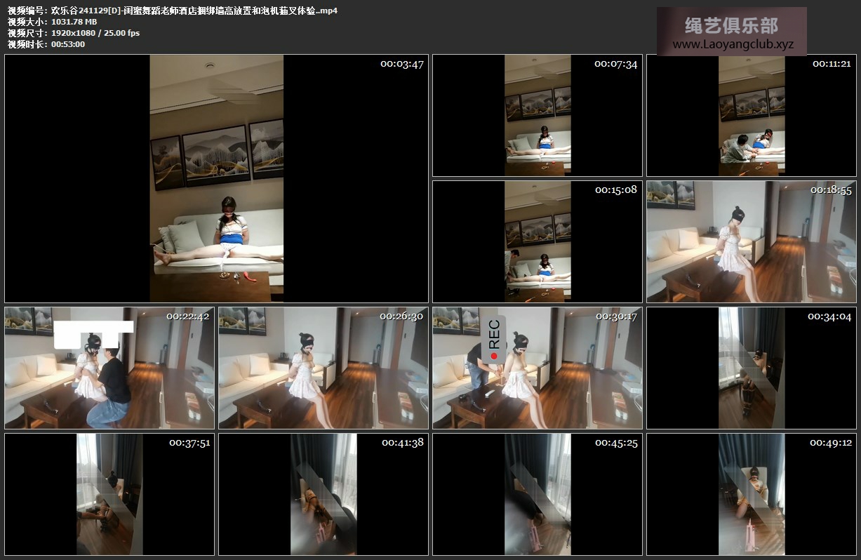
Task: Click the 00:53:00 video duration text
Action: pyautogui.click(x=68, y=44)
